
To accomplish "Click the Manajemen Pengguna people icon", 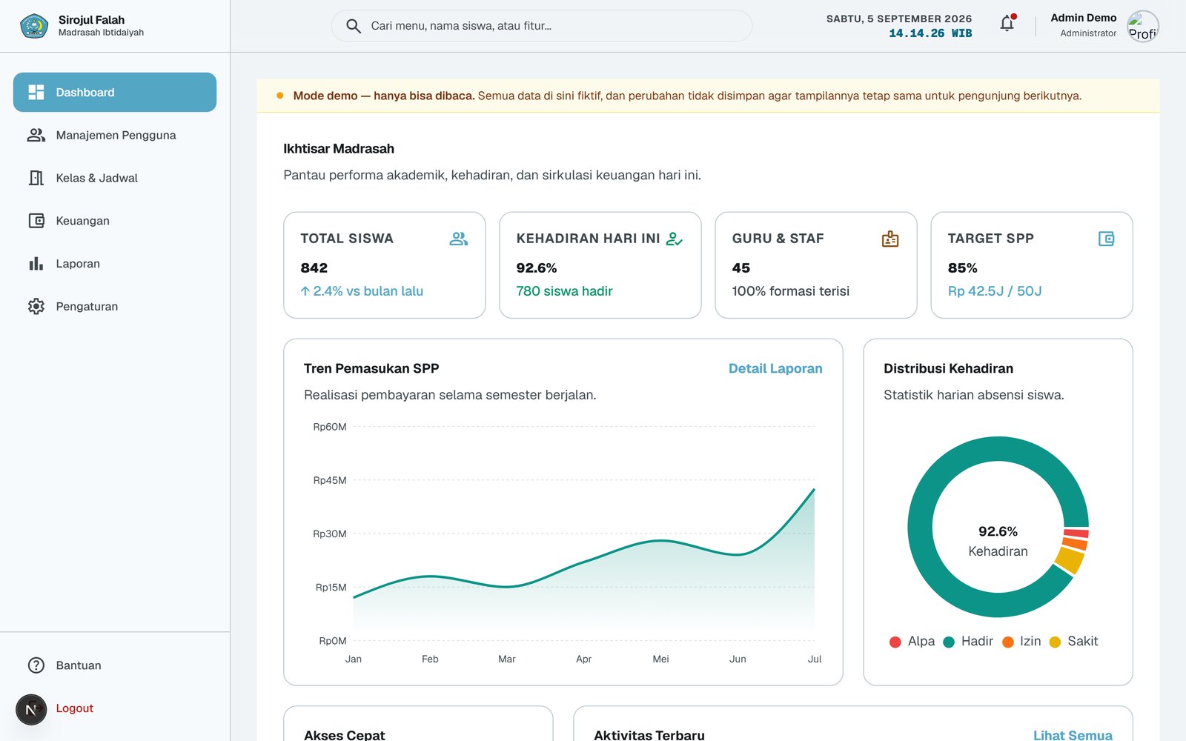I will pos(36,135).
